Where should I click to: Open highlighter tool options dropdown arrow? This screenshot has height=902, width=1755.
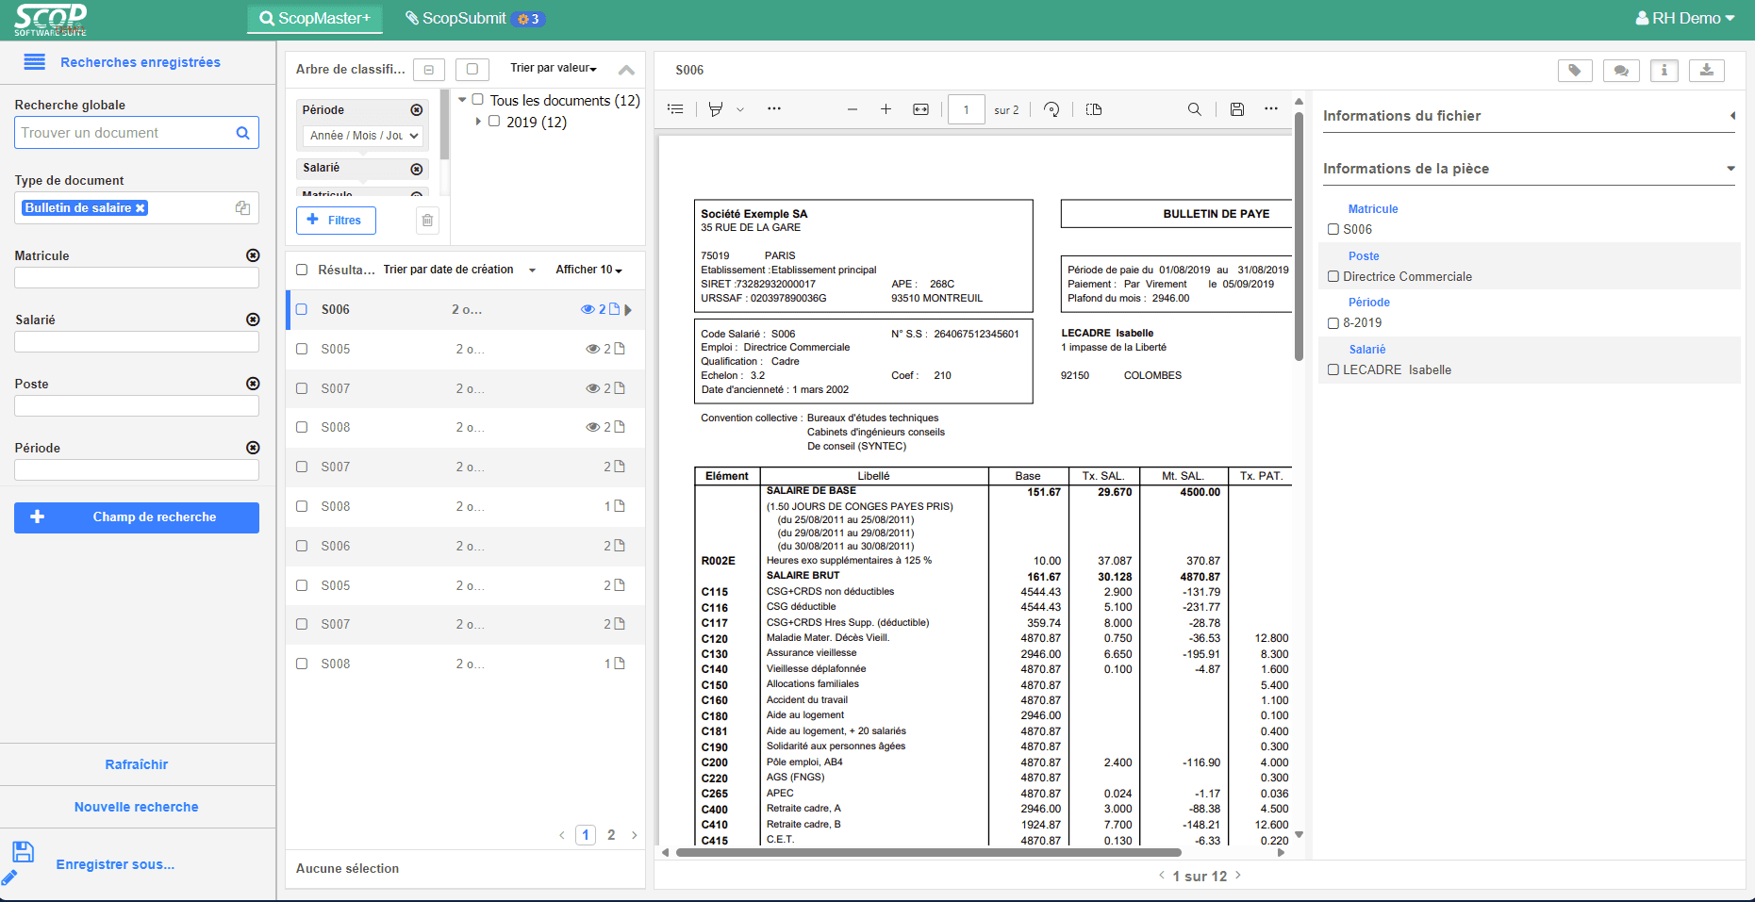[x=740, y=109]
